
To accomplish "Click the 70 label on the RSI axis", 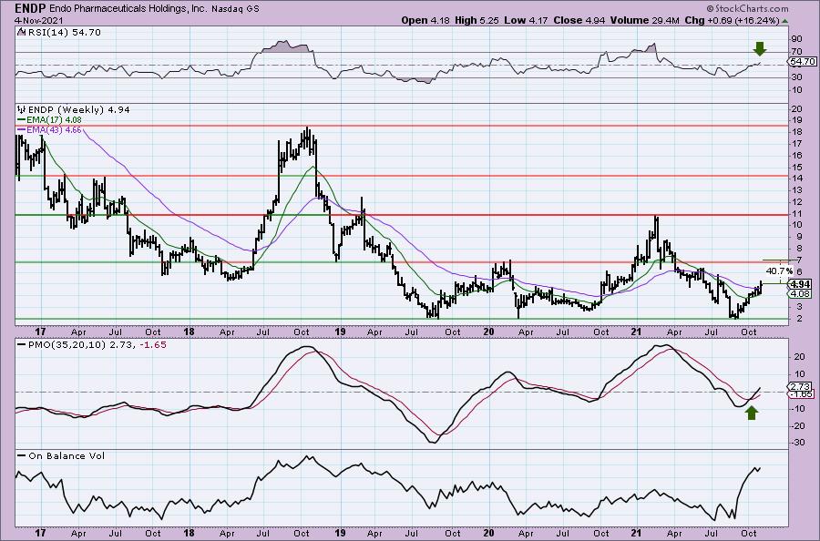I will click(x=797, y=52).
